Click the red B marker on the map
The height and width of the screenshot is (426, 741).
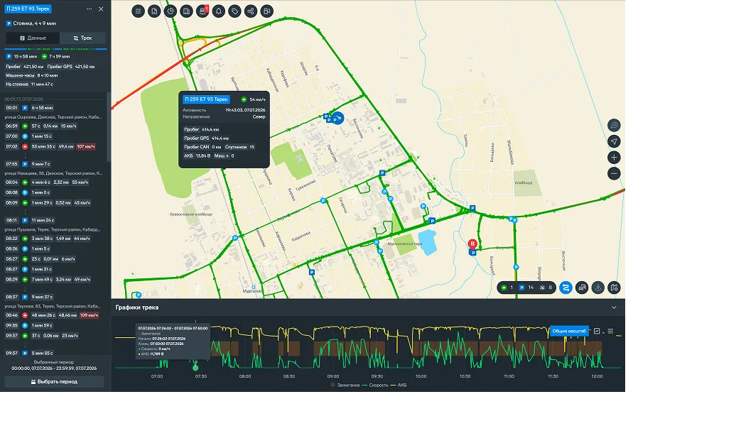pos(472,244)
